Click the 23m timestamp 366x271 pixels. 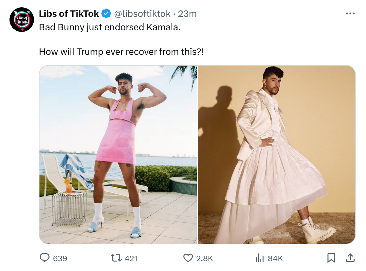click(187, 14)
